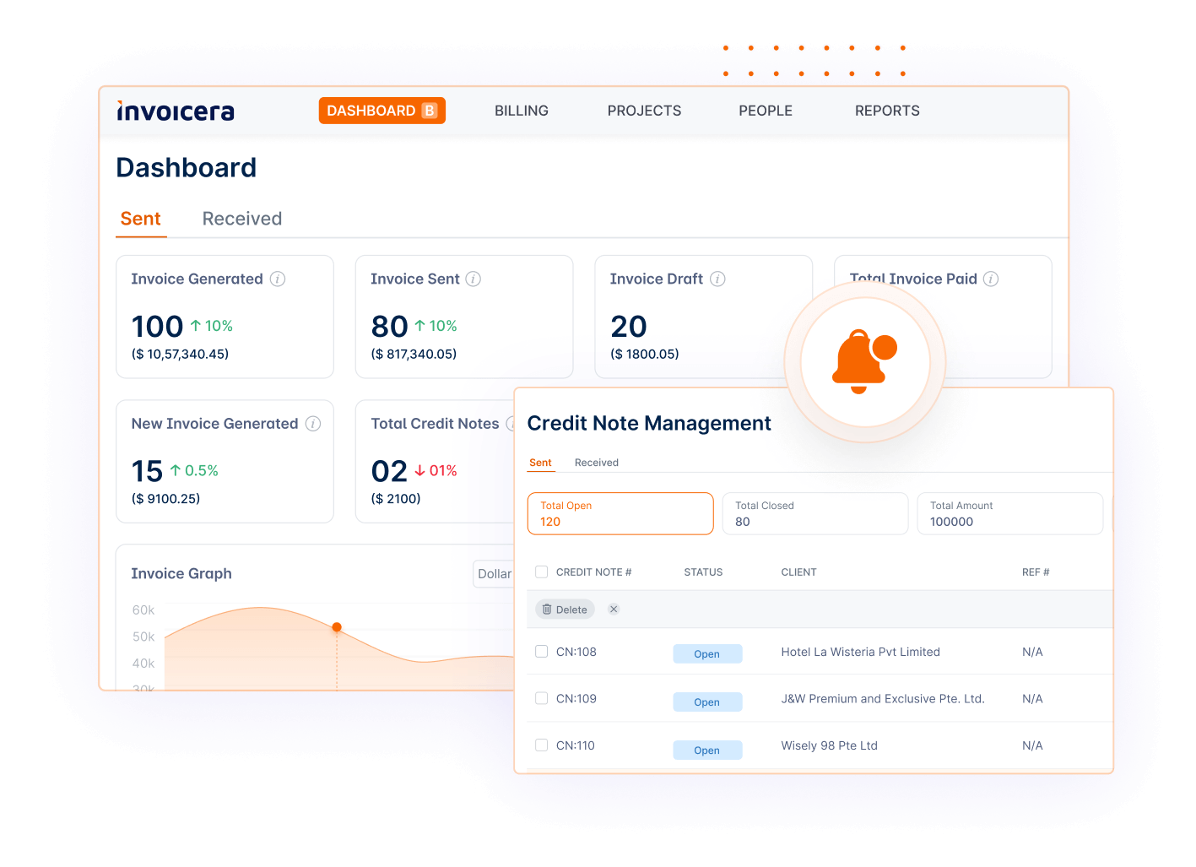Check the box for CN:108
The height and width of the screenshot is (867, 1196).
(542, 652)
